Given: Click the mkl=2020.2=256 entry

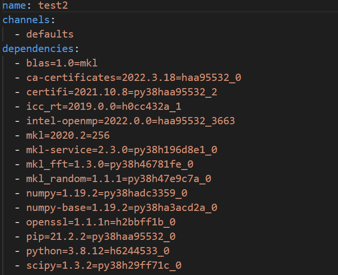Looking at the screenshot, I should pos(68,135).
